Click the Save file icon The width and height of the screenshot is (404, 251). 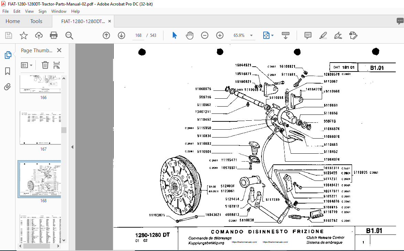pyautogui.click(x=9, y=35)
